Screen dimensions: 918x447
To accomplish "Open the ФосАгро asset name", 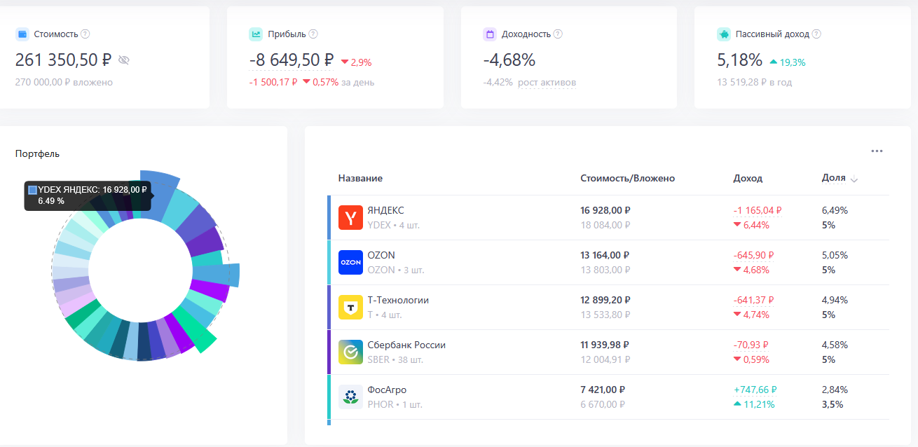I will tap(387, 390).
